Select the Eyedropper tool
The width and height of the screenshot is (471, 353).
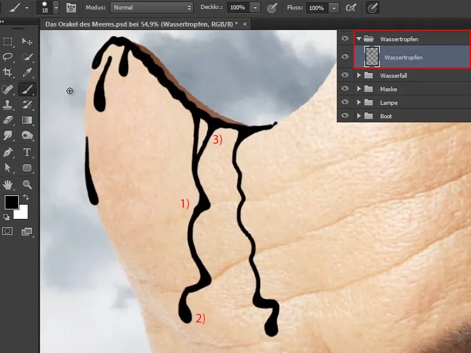(x=27, y=72)
